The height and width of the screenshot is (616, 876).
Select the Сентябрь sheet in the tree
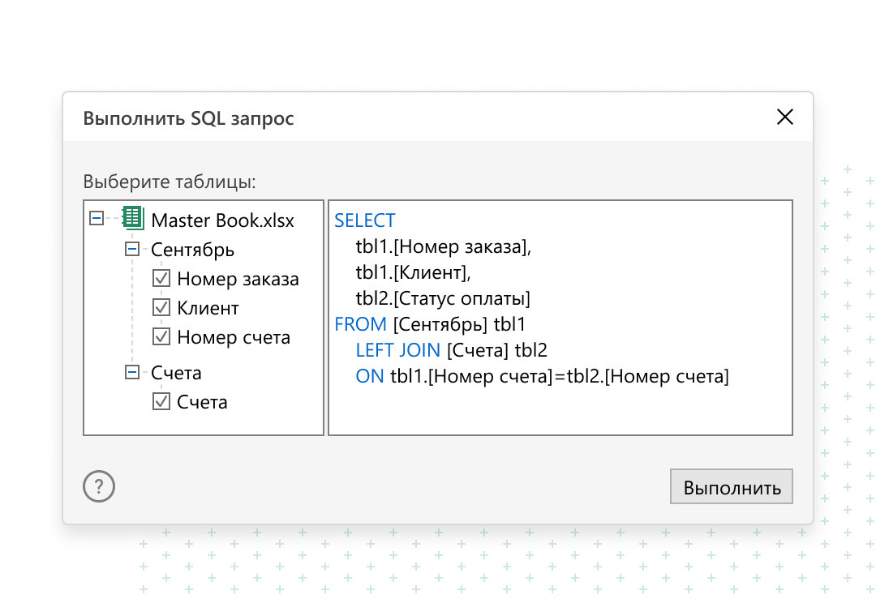[192, 250]
